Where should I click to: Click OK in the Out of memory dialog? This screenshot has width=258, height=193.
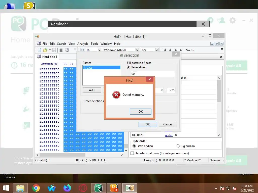pos(141,111)
